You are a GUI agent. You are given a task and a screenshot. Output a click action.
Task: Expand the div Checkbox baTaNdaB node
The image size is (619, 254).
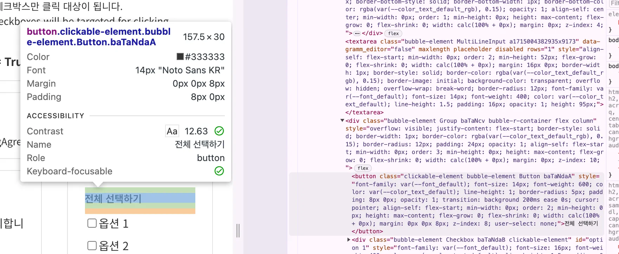(x=348, y=240)
